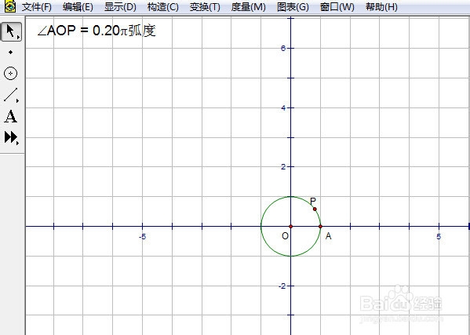The image size is (470, 335).
Task: Open the 窗口(W) menu
Action: point(337,7)
